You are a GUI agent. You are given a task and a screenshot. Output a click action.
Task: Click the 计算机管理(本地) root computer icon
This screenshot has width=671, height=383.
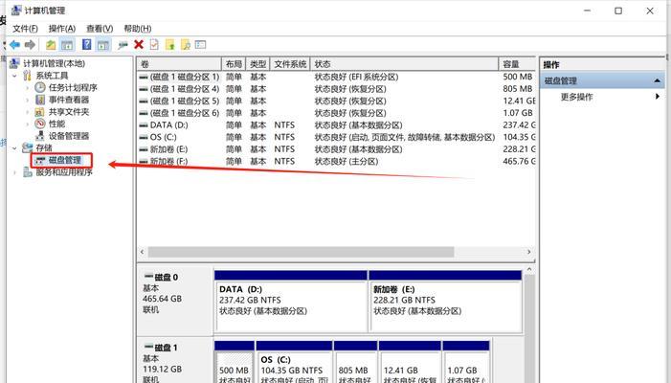click(14, 63)
